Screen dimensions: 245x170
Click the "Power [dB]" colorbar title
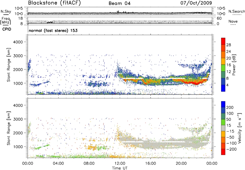[x=234, y=65]
